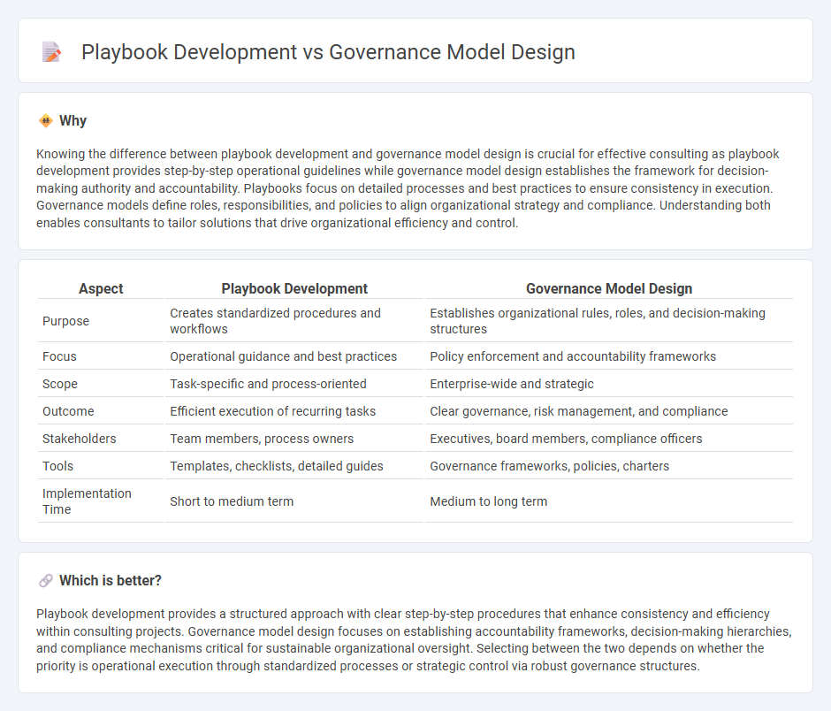Click the cell reading Medium to long term

click(x=490, y=501)
